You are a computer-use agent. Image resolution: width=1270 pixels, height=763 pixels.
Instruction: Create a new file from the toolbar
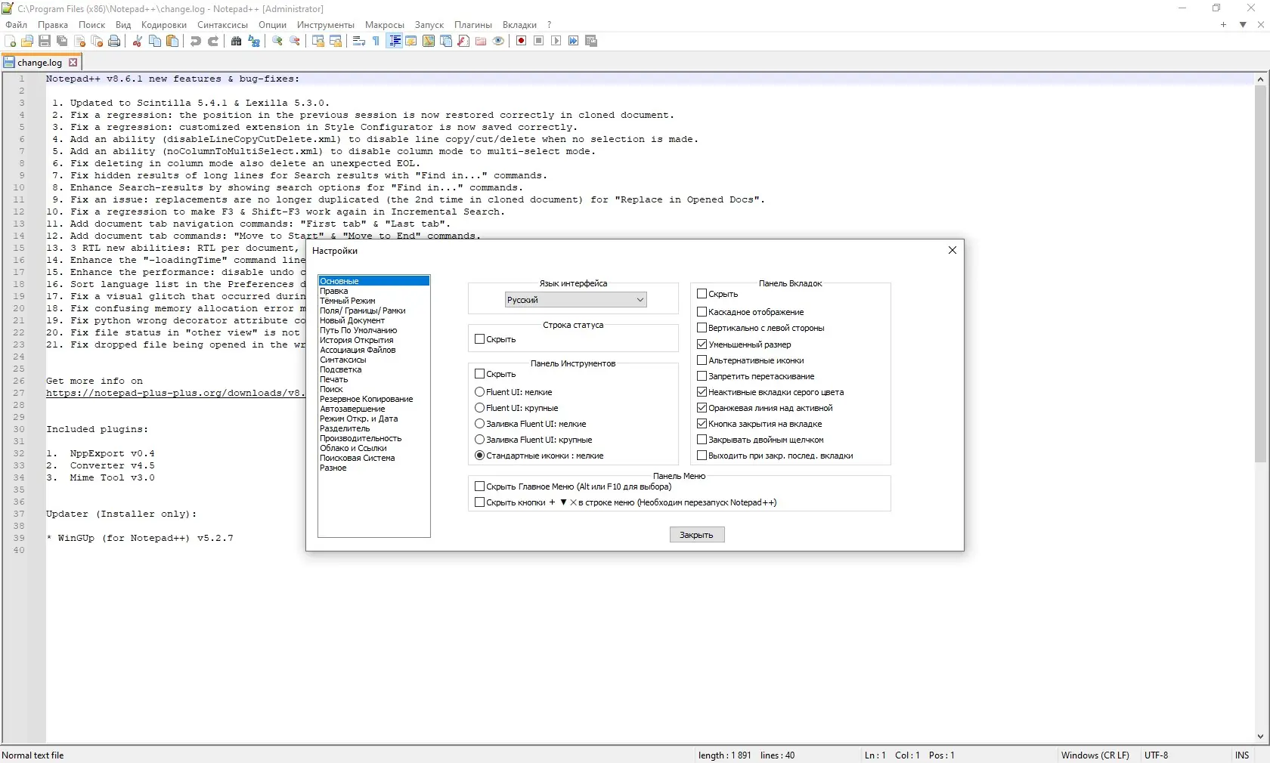click(11, 41)
